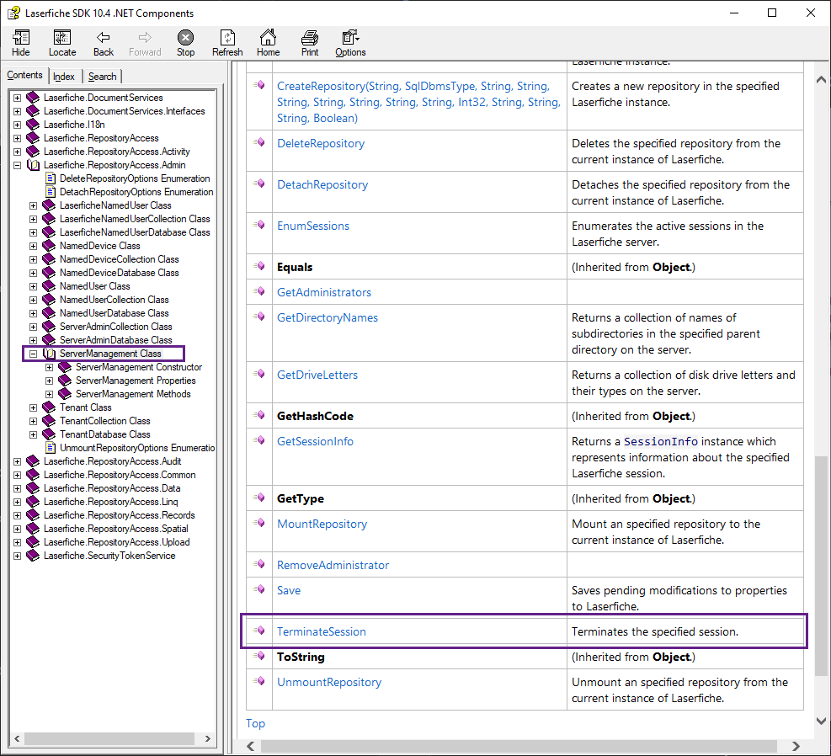Expand the NamedUserDatabase Class node

(x=33, y=313)
